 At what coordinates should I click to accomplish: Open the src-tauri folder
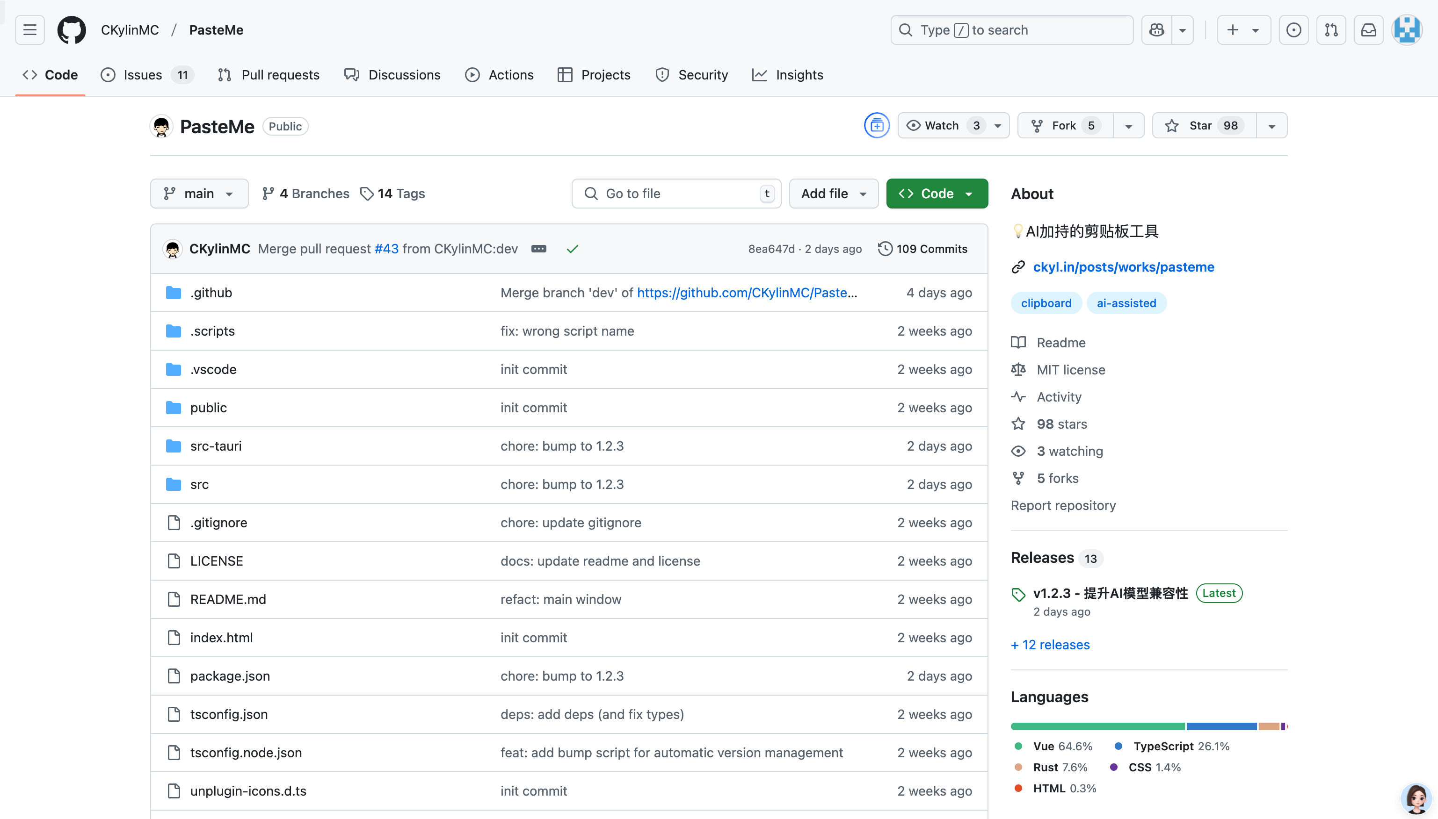(216, 445)
